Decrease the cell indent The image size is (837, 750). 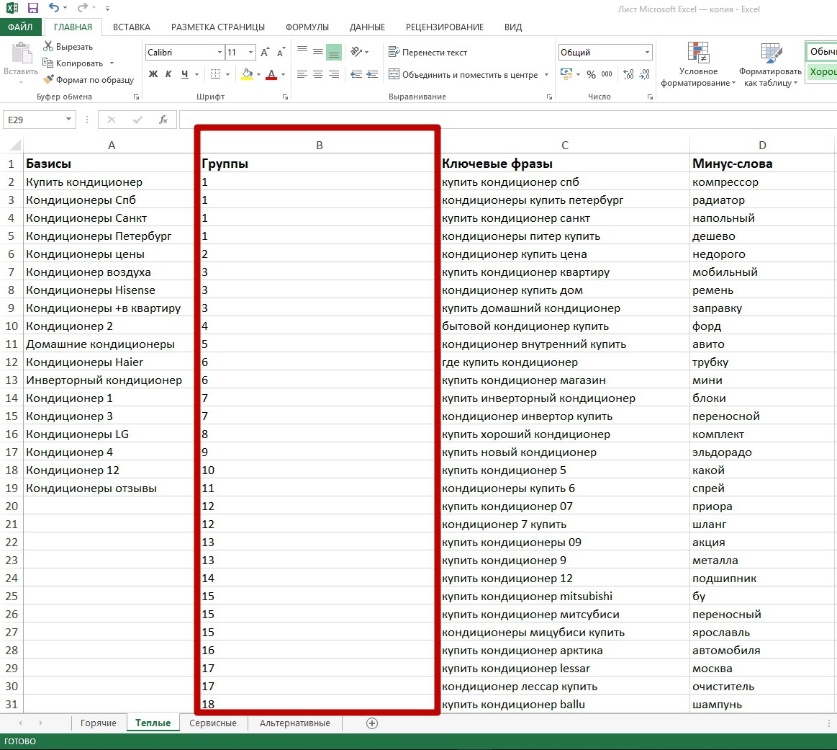[x=356, y=74]
